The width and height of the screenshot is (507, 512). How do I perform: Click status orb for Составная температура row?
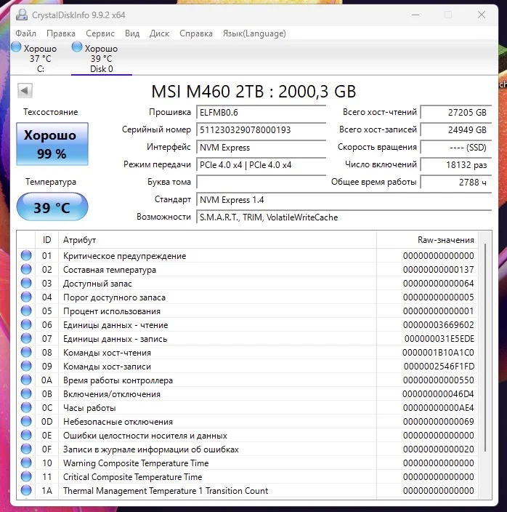[26, 269]
